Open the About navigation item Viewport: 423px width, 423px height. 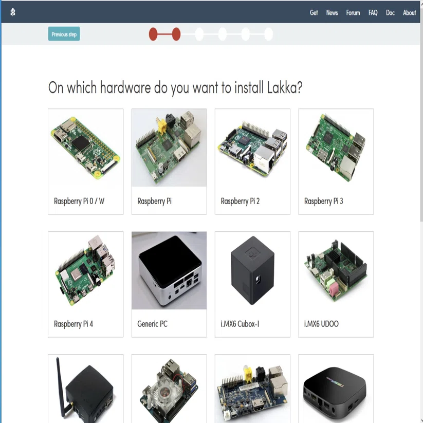(x=409, y=13)
